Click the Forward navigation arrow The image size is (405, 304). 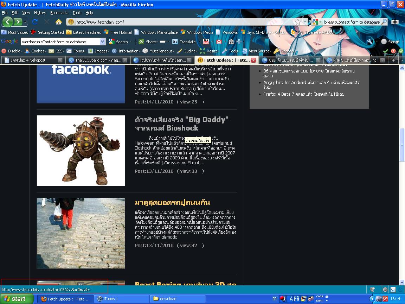pyautogui.click(x=18, y=22)
